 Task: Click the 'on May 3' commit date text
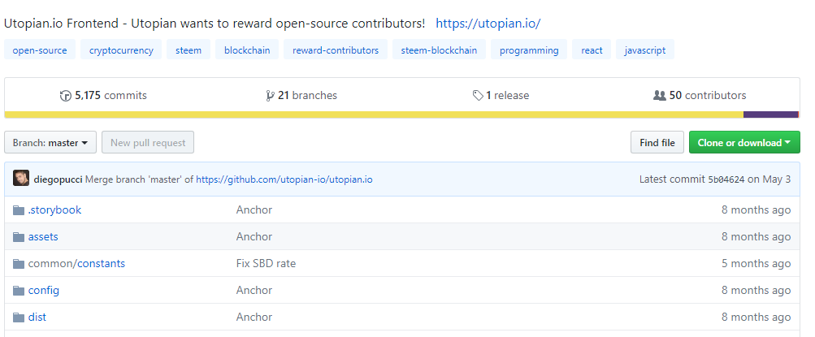coord(769,179)
